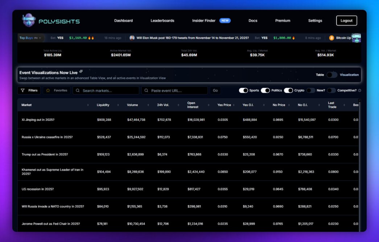Navigate to the Leaderboards section
The width and height of the screenshot is (379, 242).
(x=162, y=21)
